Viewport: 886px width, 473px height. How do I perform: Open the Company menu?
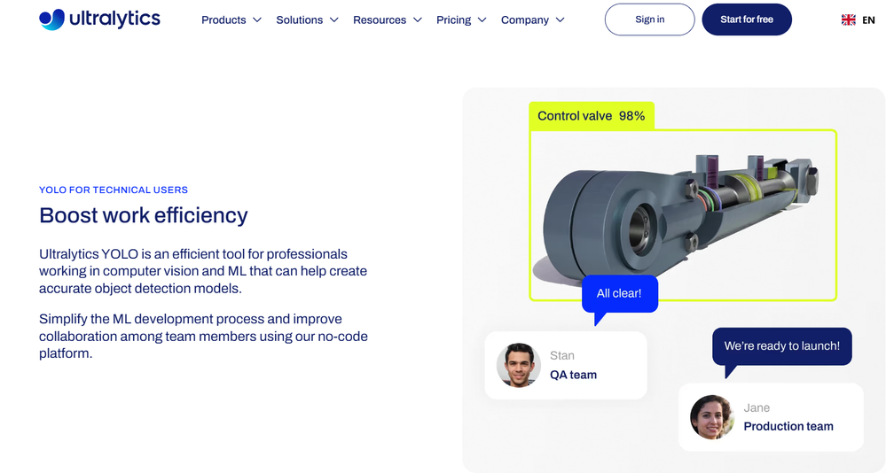tap(525, 19)
